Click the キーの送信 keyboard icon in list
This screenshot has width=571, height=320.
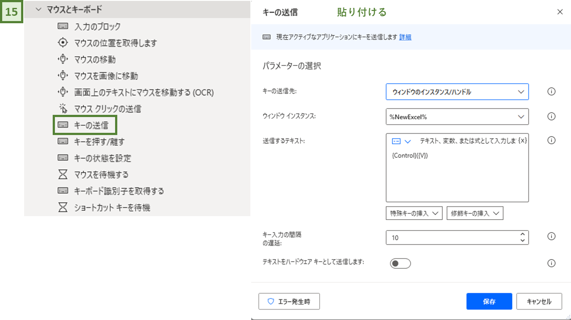click(x=63, y=125)
